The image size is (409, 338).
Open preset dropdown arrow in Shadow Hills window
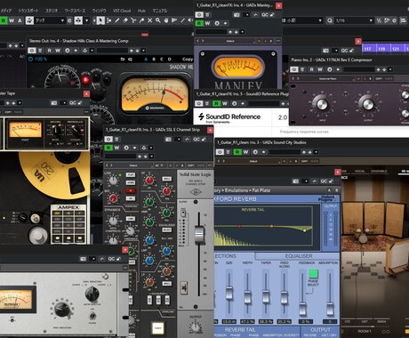point(143,51)
